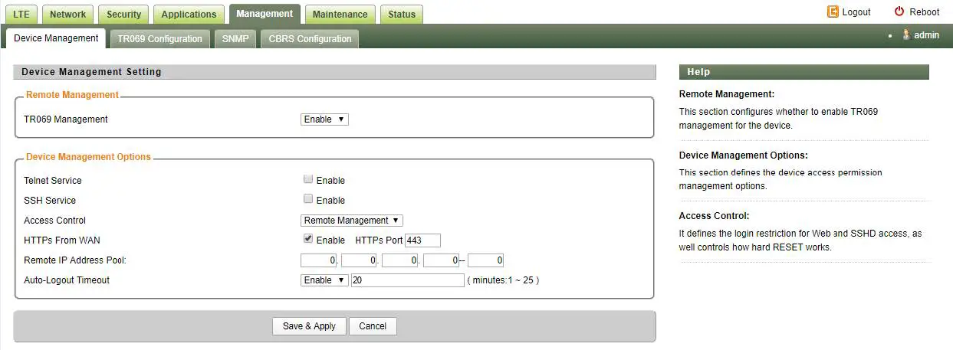The image size is (953, 350).
Task: Open the Network tab
Action: (x=68, y=14)
